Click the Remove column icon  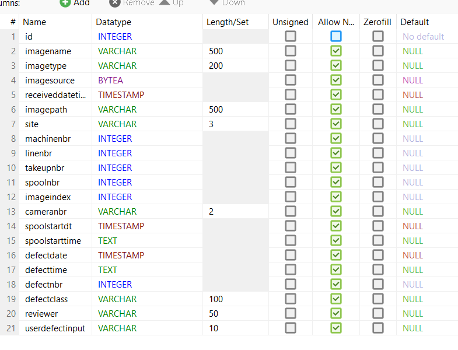coord(115,3)
